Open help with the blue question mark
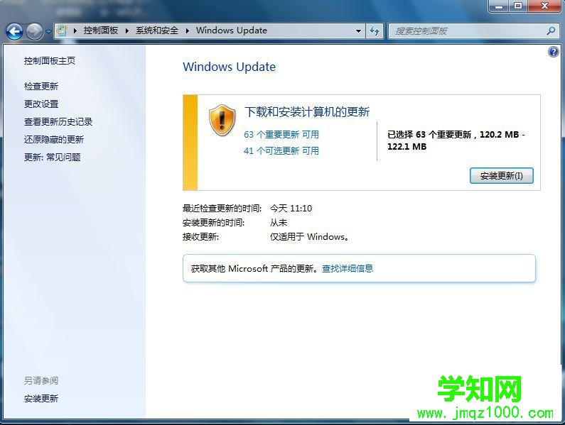 pos(553,53)
